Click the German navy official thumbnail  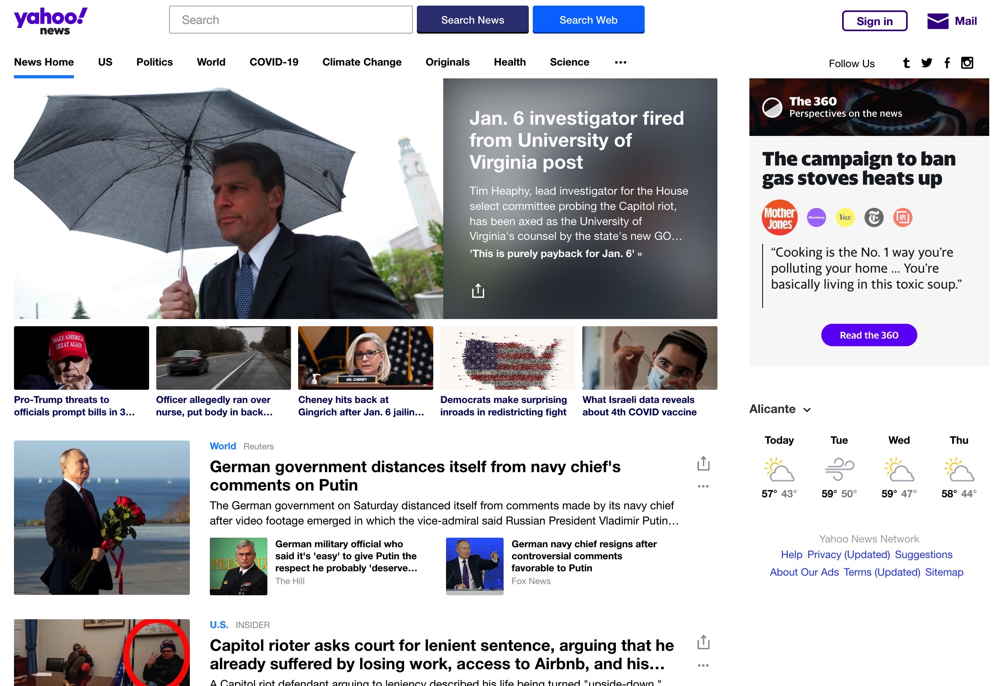(x=239, y=566)
